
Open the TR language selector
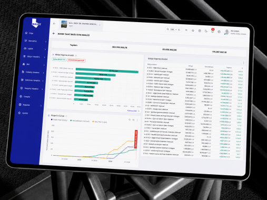[x=186, y=30]
